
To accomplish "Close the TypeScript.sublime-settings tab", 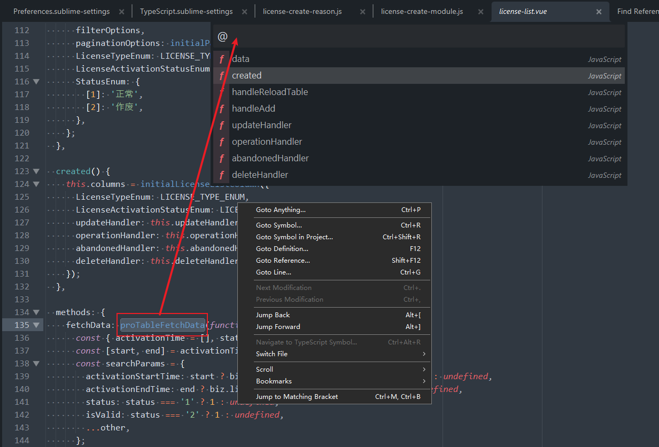I will (245, 12).
